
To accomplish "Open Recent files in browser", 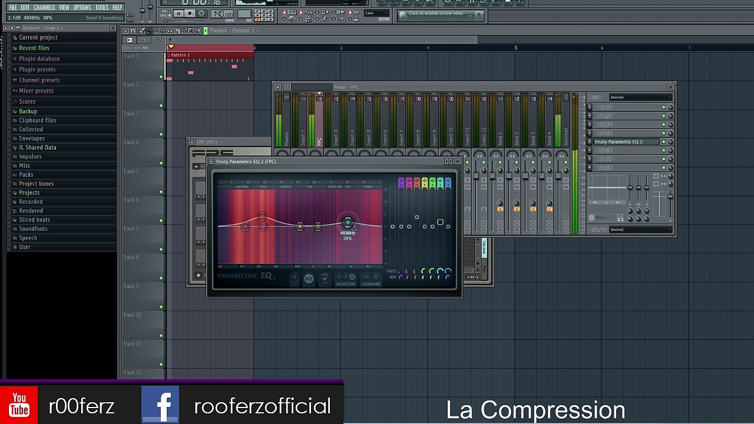I will click(64, 48).
